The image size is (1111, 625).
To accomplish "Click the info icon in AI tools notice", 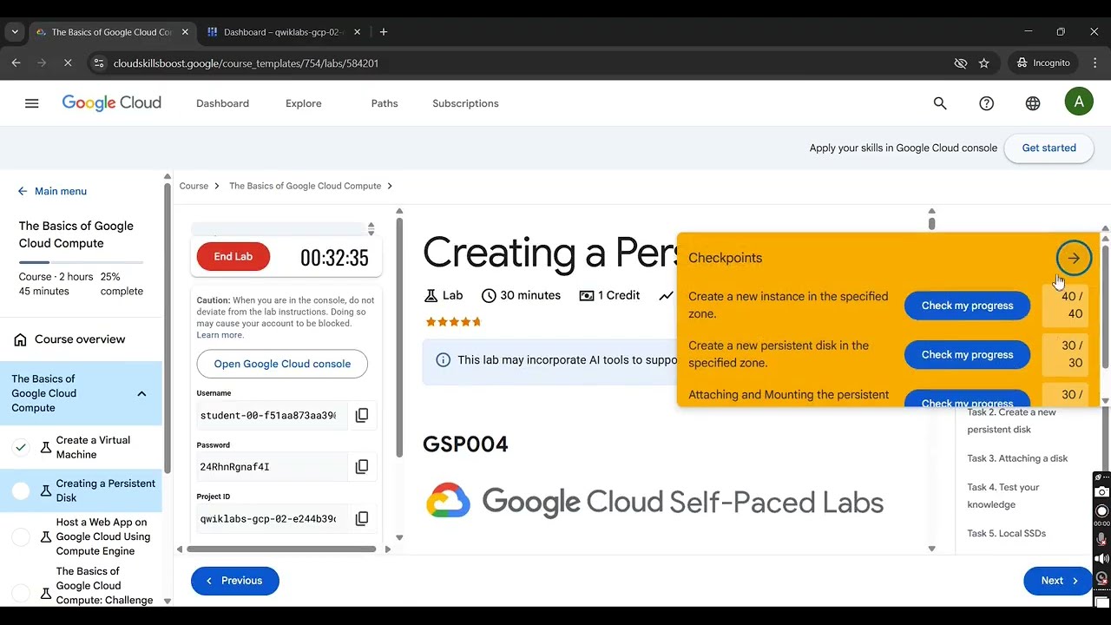I will 444,359.
